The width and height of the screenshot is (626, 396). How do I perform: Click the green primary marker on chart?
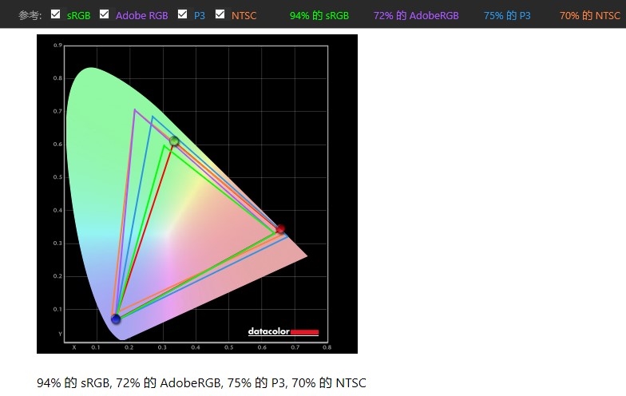coord(174,141)
